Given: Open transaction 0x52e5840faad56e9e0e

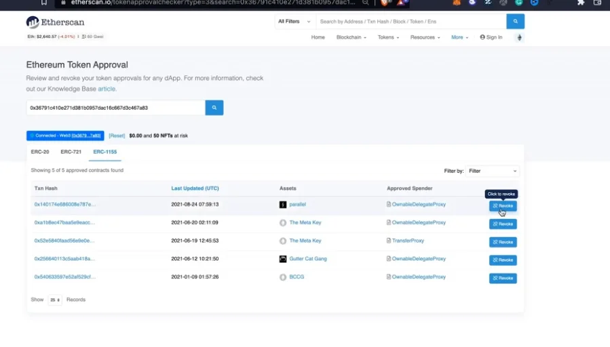Looking at the screenshot, I should tap(64, 241).
